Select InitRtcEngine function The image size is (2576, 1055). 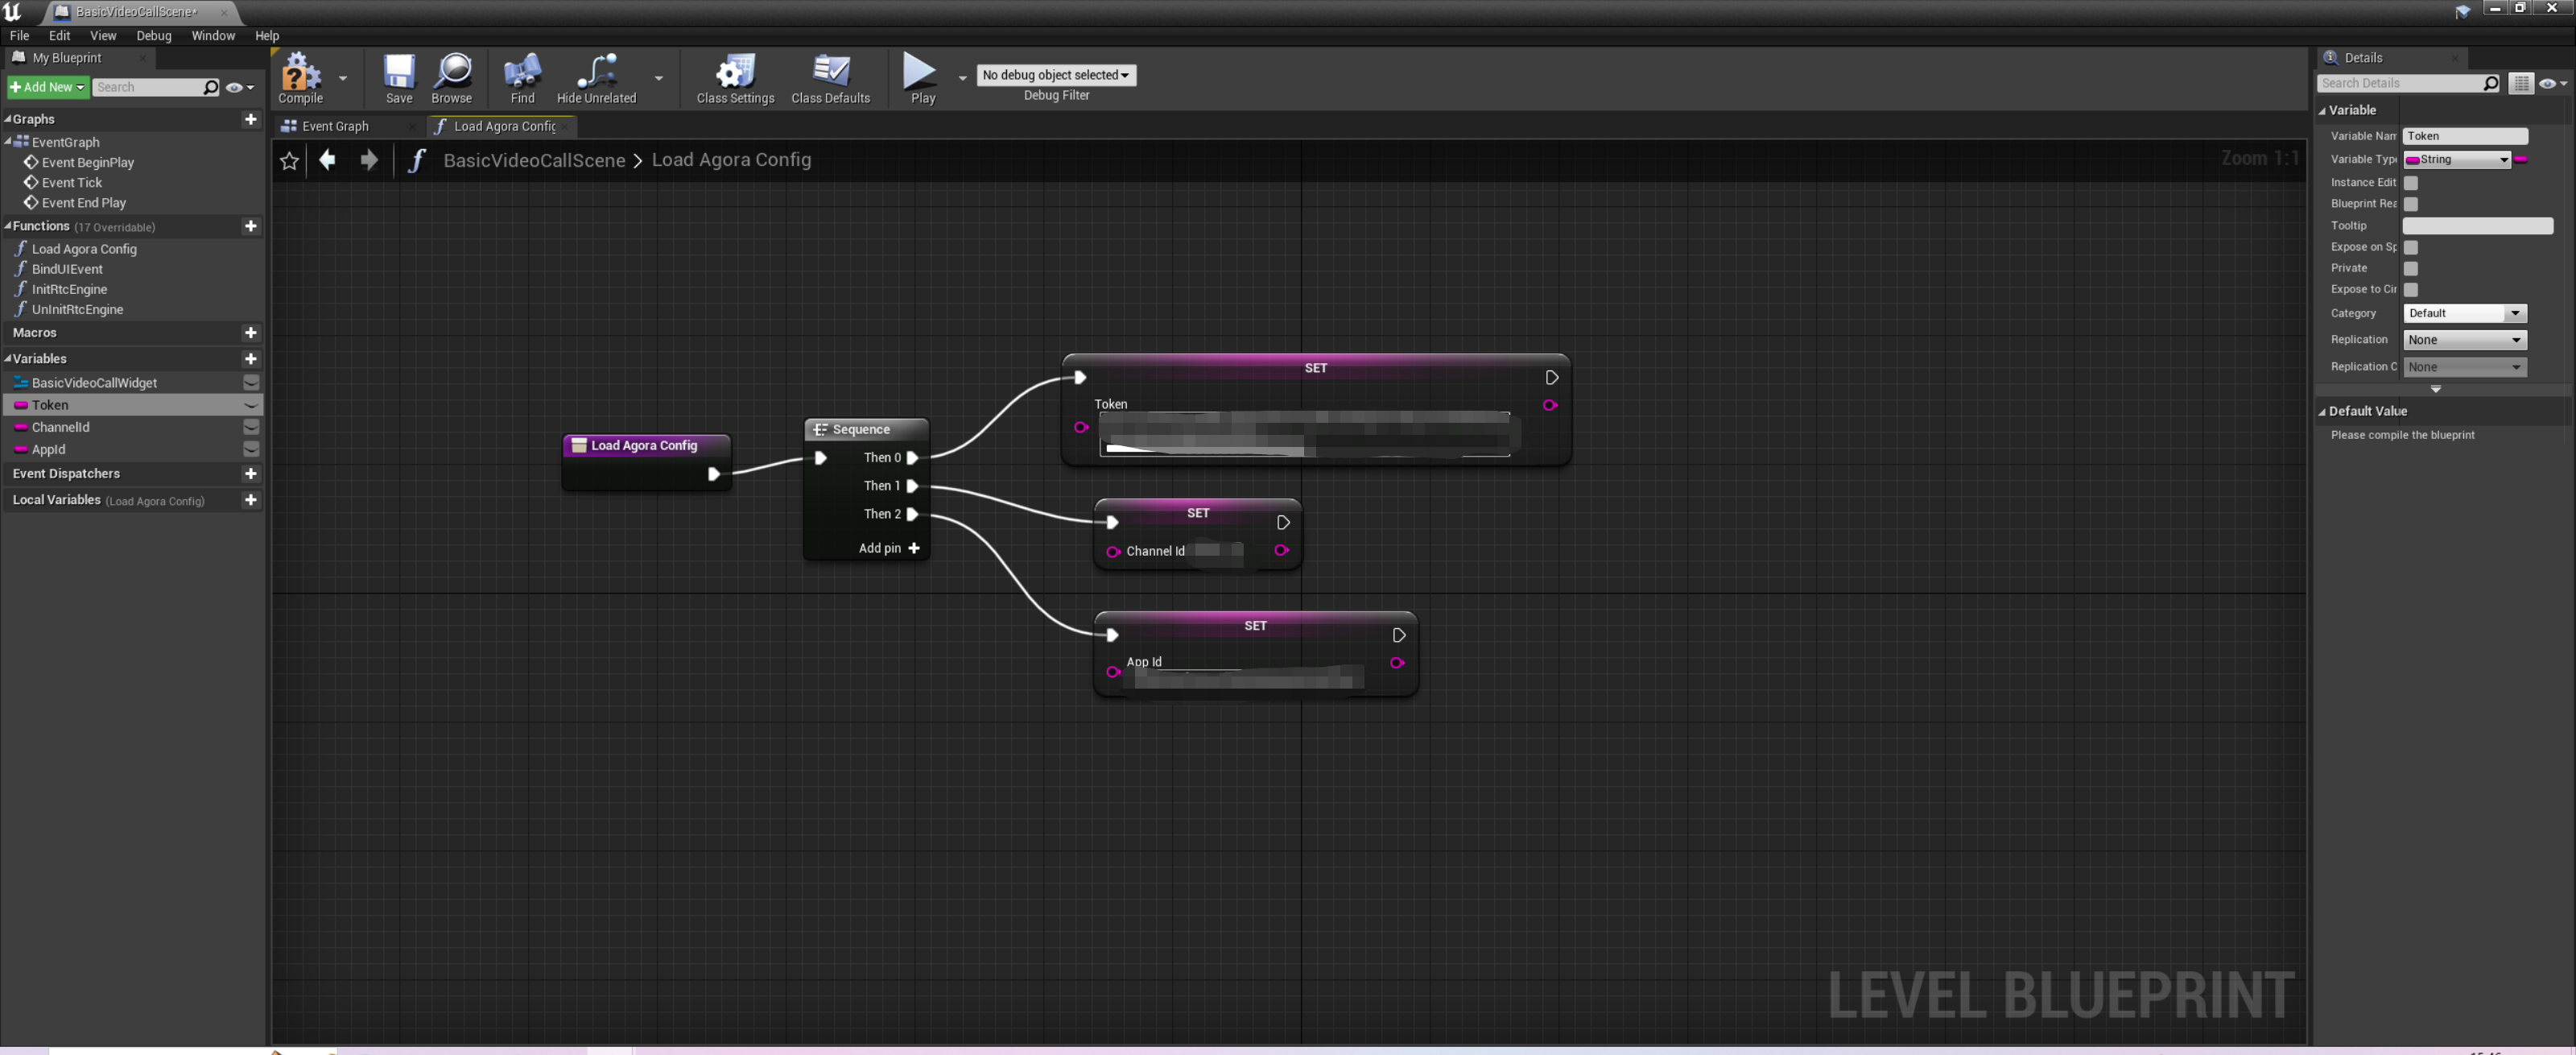69,289
